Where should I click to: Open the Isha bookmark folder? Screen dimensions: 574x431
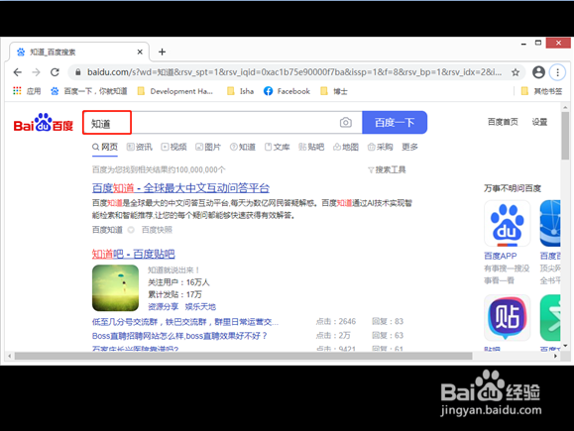pos(240,91)
